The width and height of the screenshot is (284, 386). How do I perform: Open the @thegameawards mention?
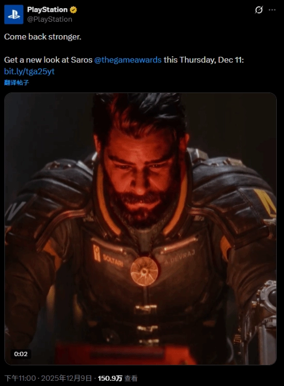(128, 60)
